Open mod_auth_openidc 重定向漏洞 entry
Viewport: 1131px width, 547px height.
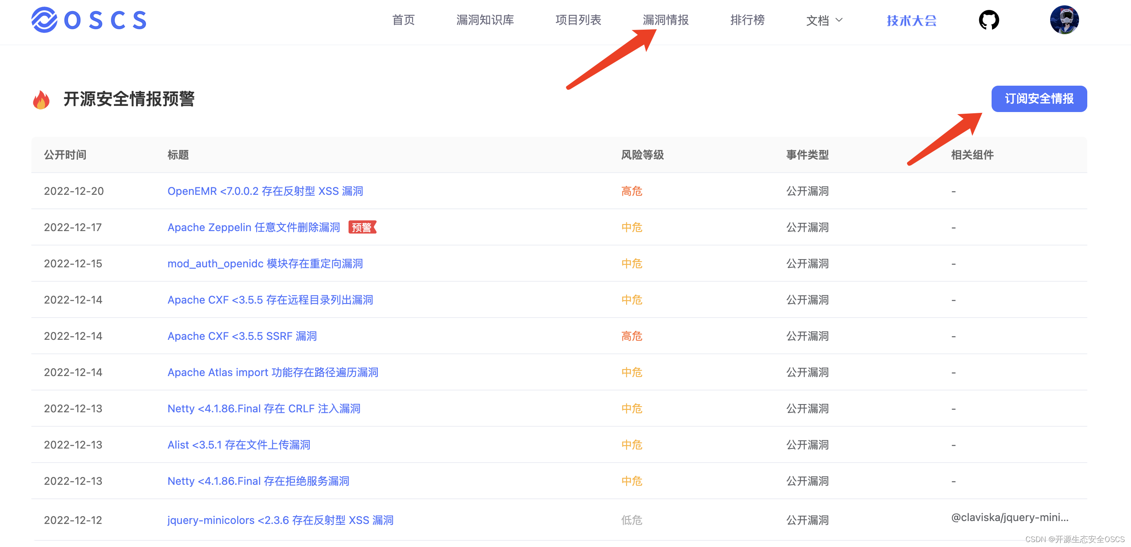tap(265, 264)
